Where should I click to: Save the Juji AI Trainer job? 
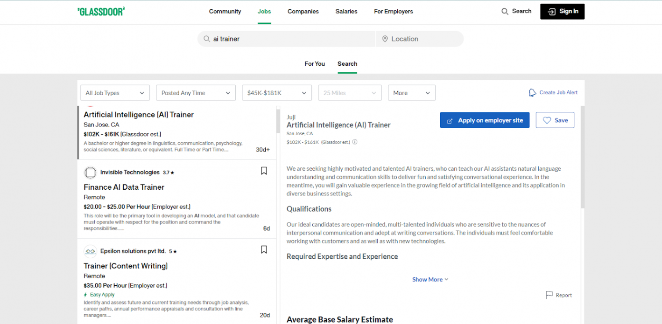555,120
